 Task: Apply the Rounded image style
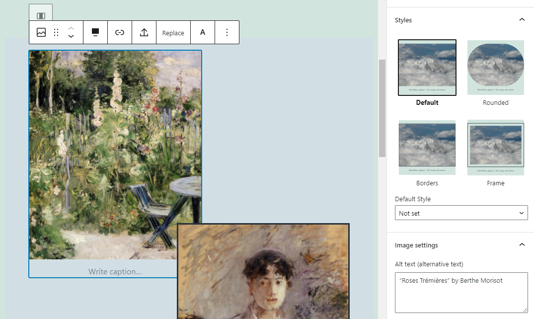point(495,68)
